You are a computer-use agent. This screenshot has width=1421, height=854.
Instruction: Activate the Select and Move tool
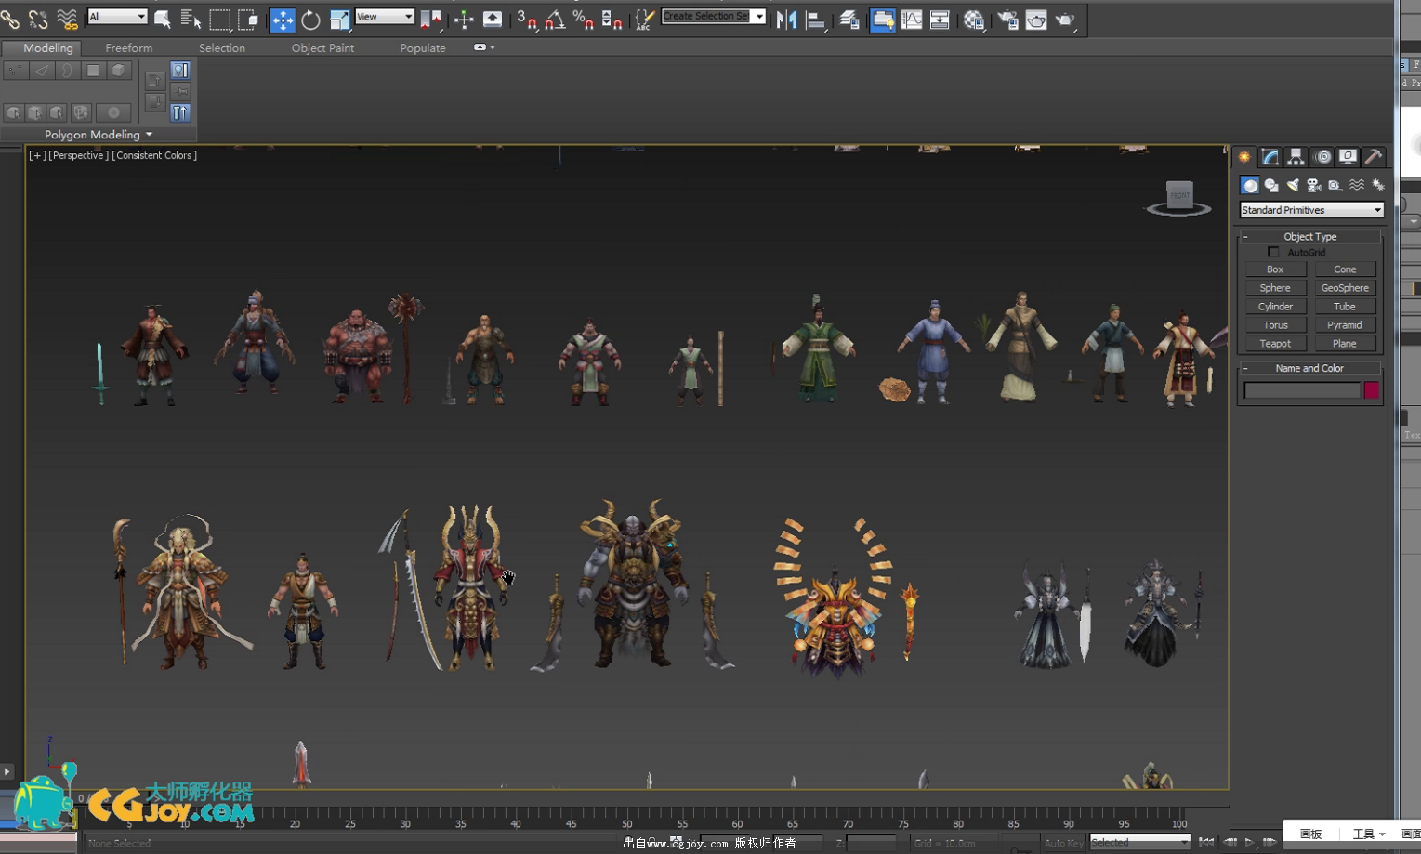click(x=282, y=20)
